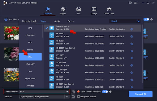Open settings gear for HD 720P Auto Correct
157x101 pixels.
(x=132, y=87)
